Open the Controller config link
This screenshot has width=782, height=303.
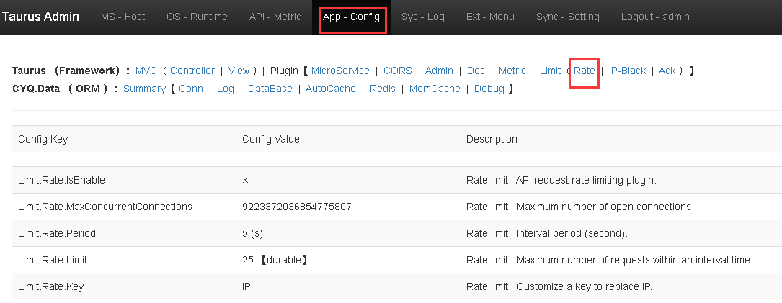(192, 71)
